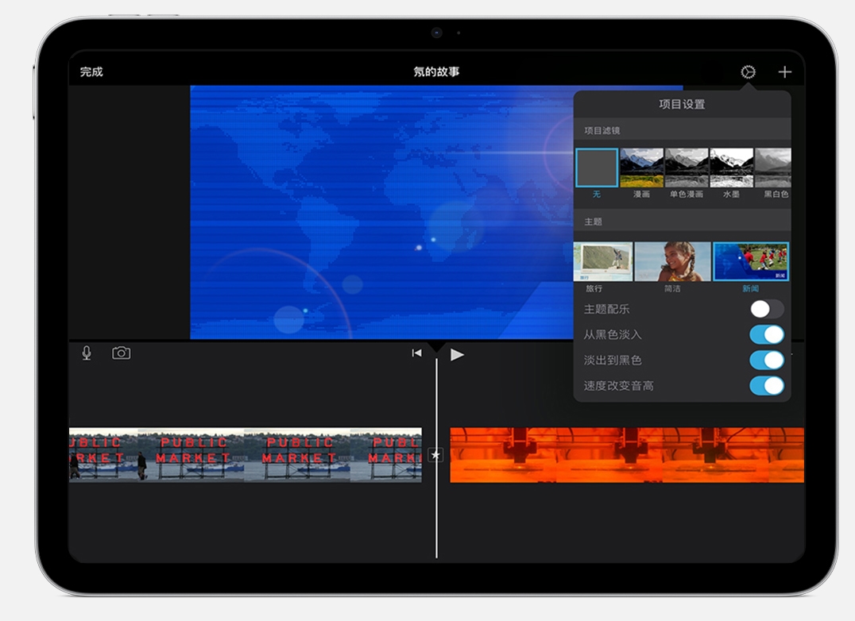Enable the 主题配乐 switch
This screenshot has height=621, width=855.
(766, 309)
